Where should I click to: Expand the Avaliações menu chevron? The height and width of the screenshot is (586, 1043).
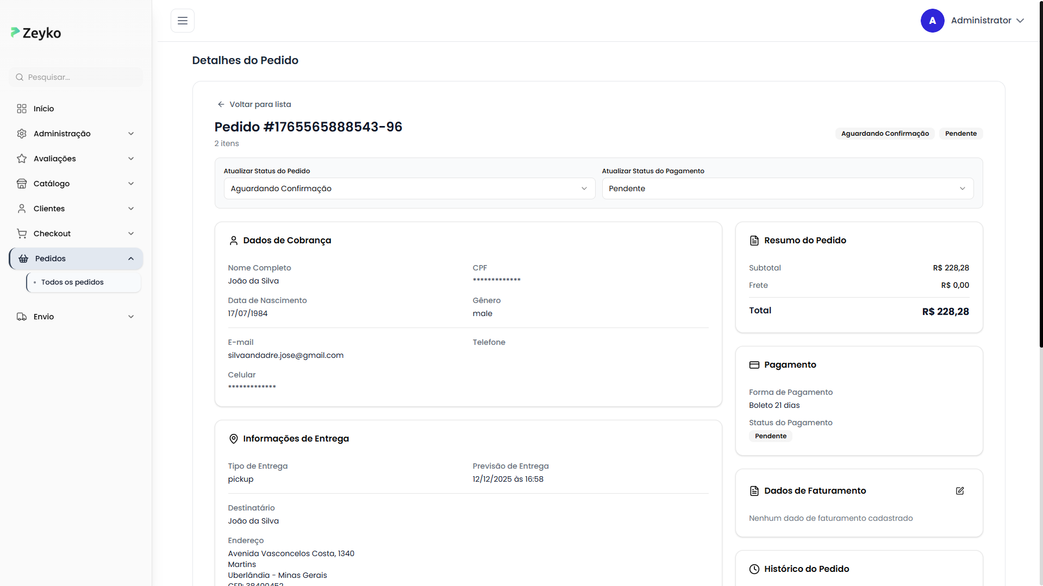[131, 159]
